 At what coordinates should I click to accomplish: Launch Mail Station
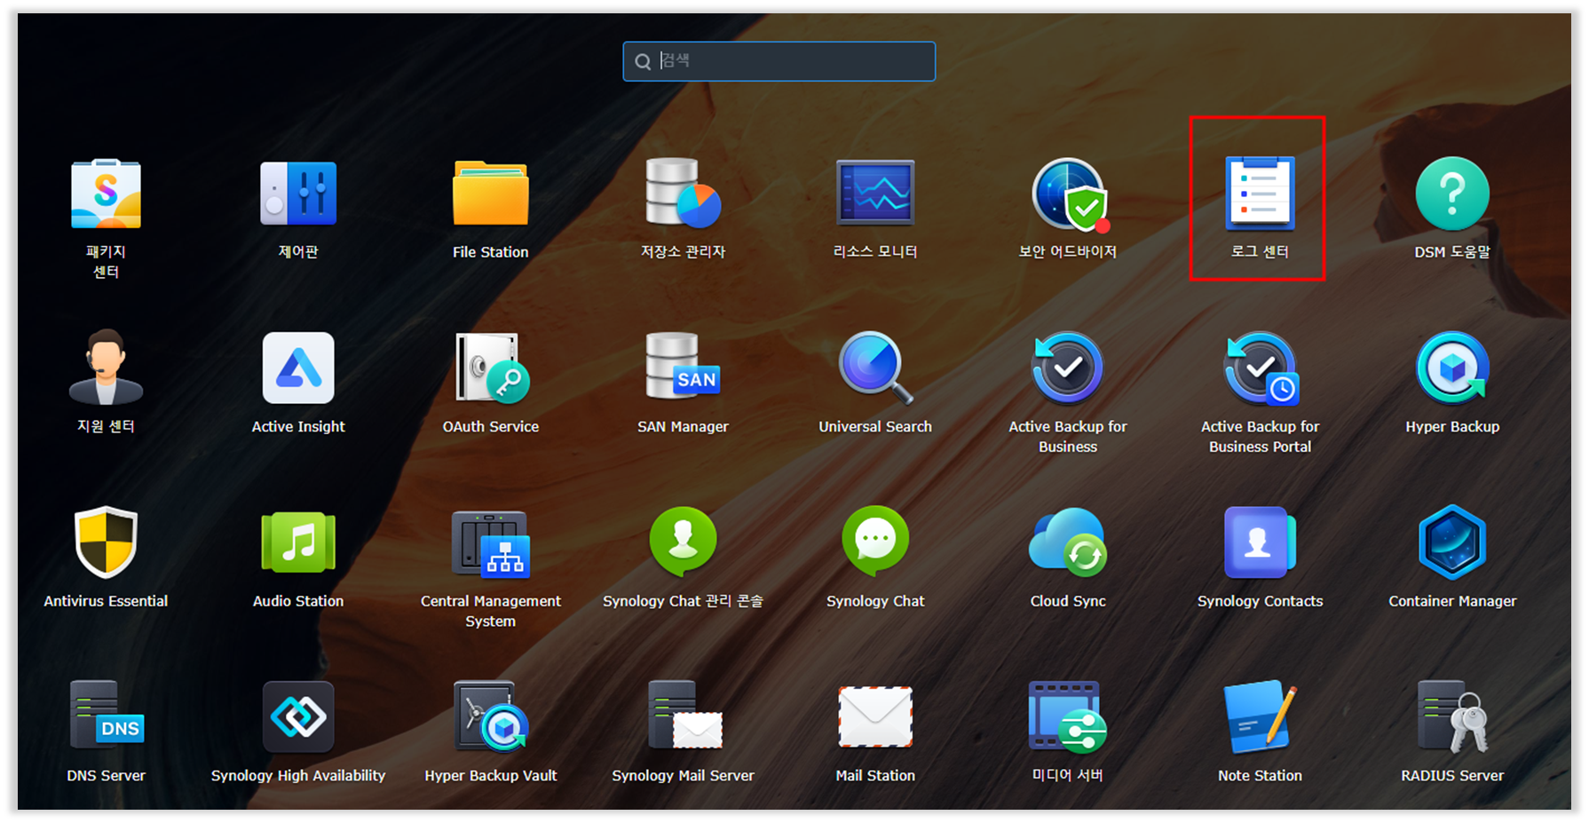[875, 716]
